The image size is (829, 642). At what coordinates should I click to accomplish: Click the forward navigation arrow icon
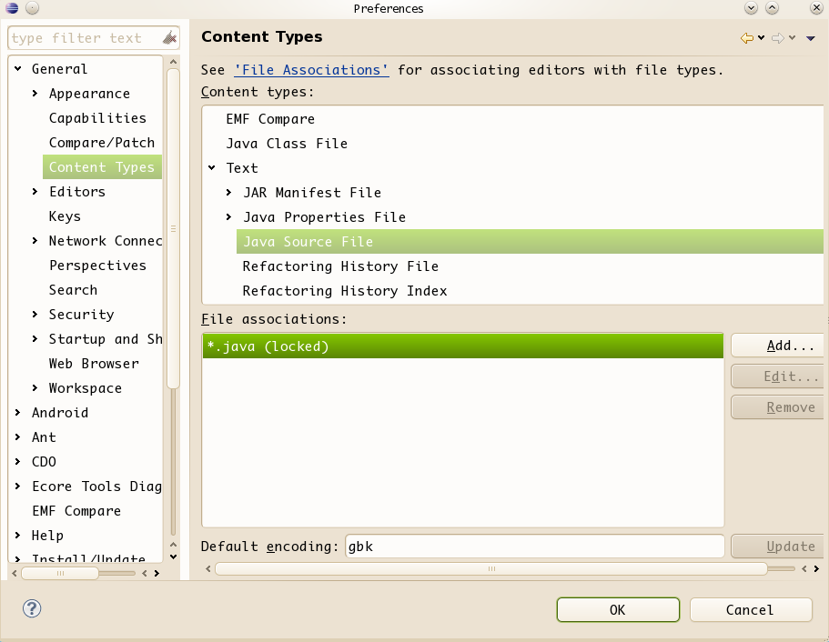778,38
